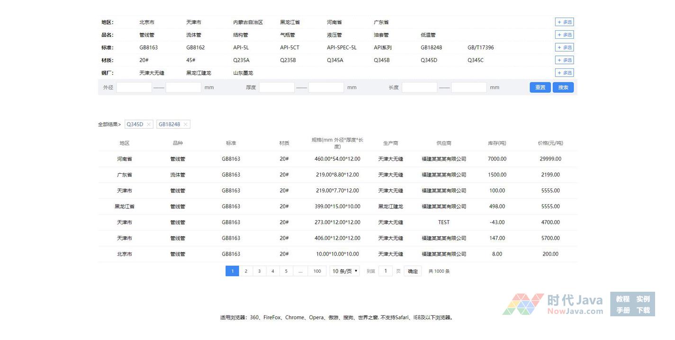Remove the GB18248 filter tag
Viewport: 675px width, 340px height.
pos(185,125)
